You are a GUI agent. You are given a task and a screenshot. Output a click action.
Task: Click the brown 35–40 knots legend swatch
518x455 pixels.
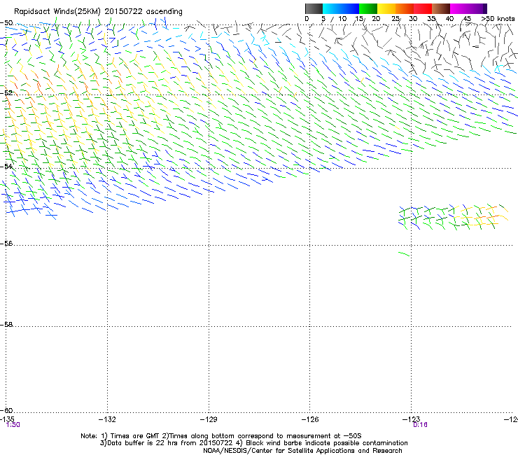[441, 8]
